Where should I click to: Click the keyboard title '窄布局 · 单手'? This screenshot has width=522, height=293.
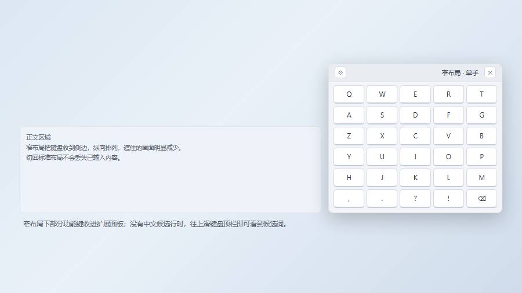[460, 73]
